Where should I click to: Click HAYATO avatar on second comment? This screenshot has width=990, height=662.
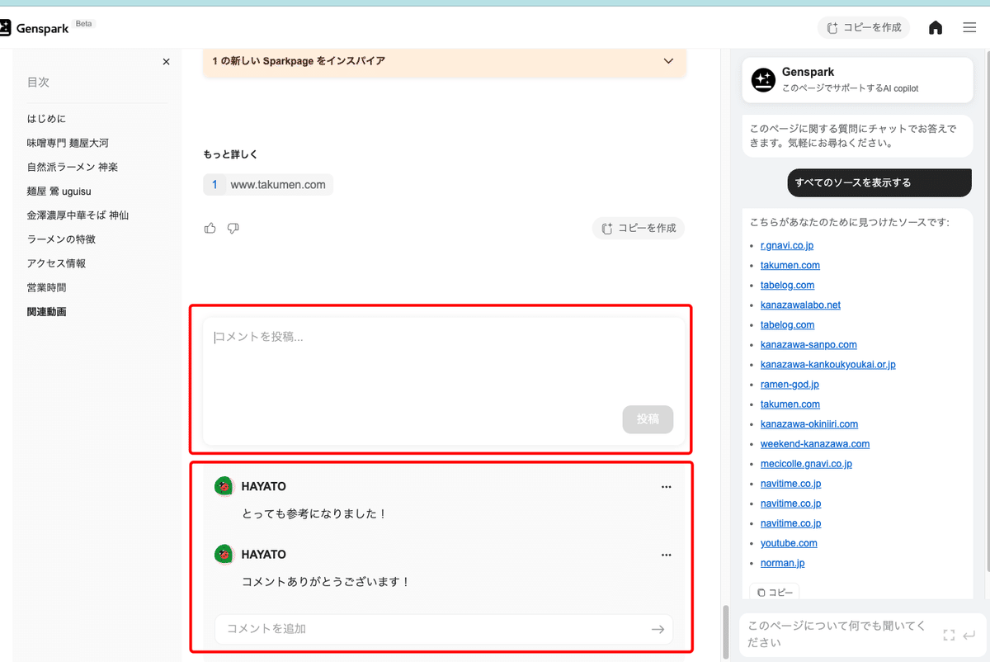tap(224, 554)
